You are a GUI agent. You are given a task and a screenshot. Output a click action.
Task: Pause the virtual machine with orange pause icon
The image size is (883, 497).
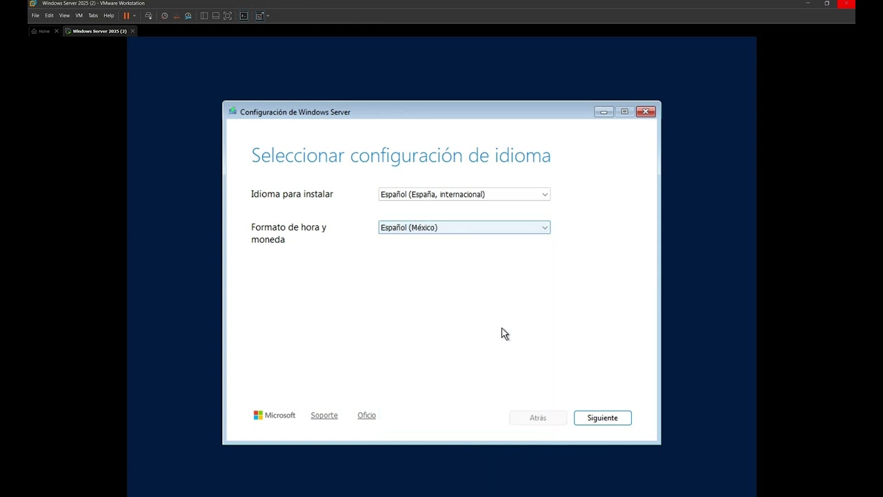[x=126, y=15]
